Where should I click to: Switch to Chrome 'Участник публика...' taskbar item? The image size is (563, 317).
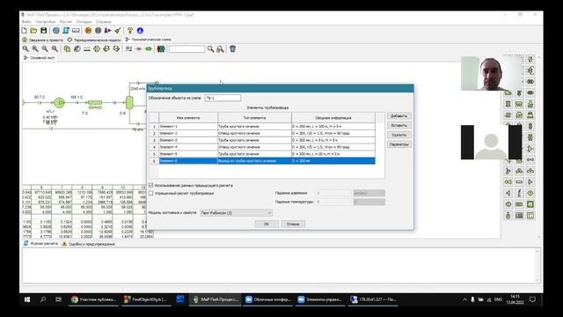(x=93, y=299)
